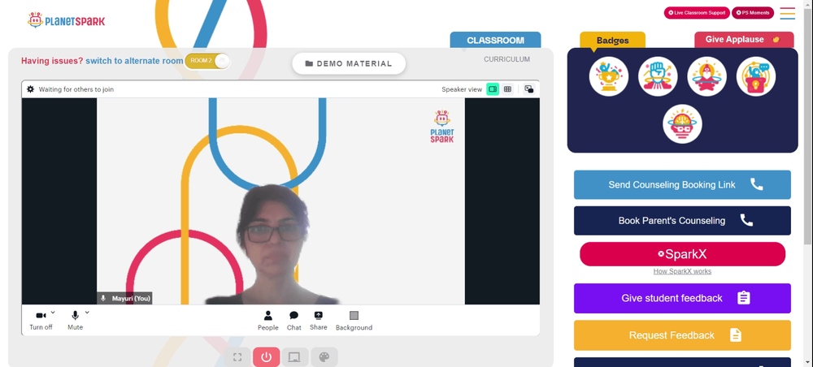Click Send Counseling Booking Link
Viewport: 813px width, 367px height.
tap(682, 185)
